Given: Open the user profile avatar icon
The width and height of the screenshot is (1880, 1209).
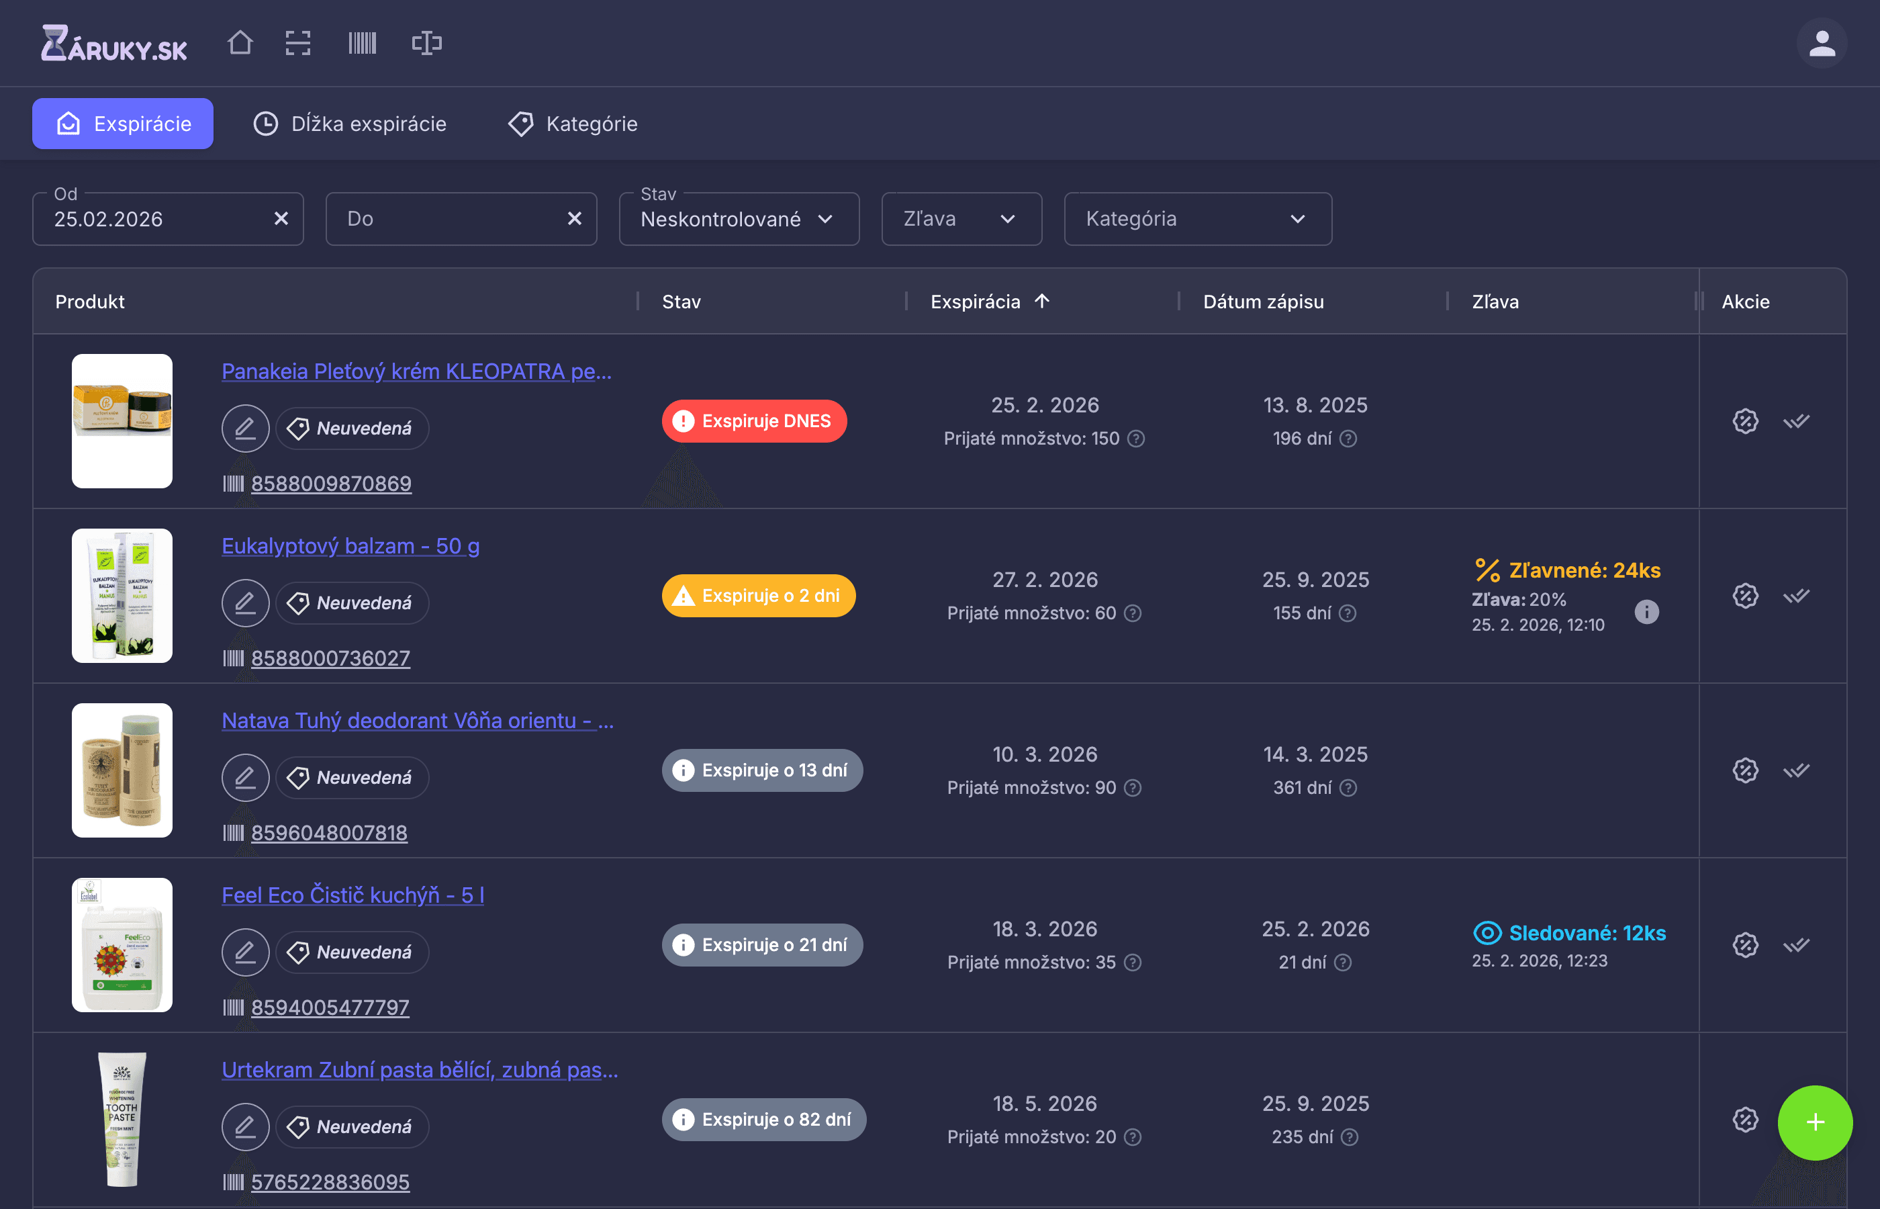Looking at the screenshot, I should [x=1821, y=44].
